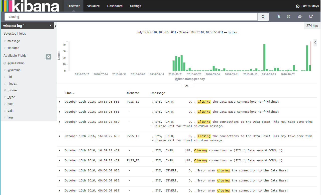Viewport: 321px width, 195px height.
Task: Click the 'Available Fields' heading
Action: tap(15, 56)
